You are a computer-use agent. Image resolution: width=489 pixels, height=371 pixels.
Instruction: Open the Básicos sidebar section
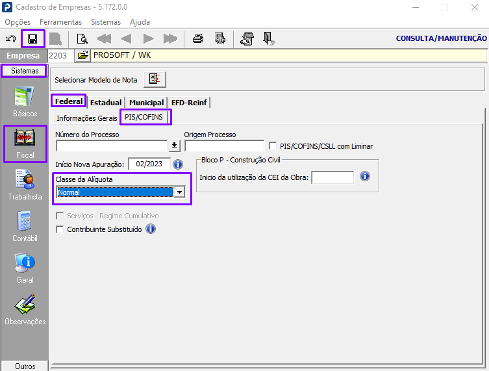pos(25,102)
